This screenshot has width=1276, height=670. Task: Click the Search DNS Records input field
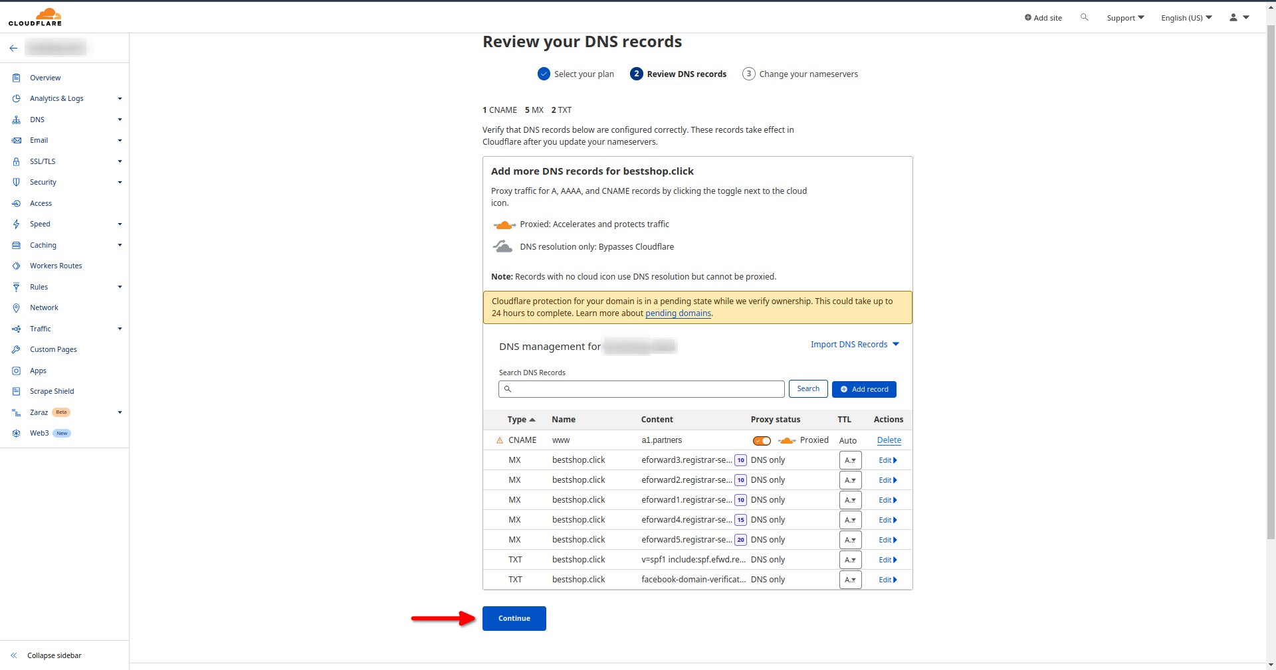coord(641,389)
